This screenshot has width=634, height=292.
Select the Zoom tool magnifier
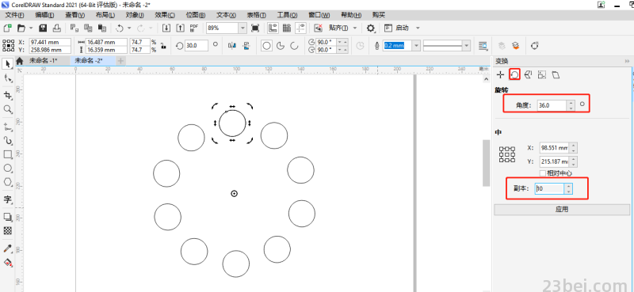[7, 109]
